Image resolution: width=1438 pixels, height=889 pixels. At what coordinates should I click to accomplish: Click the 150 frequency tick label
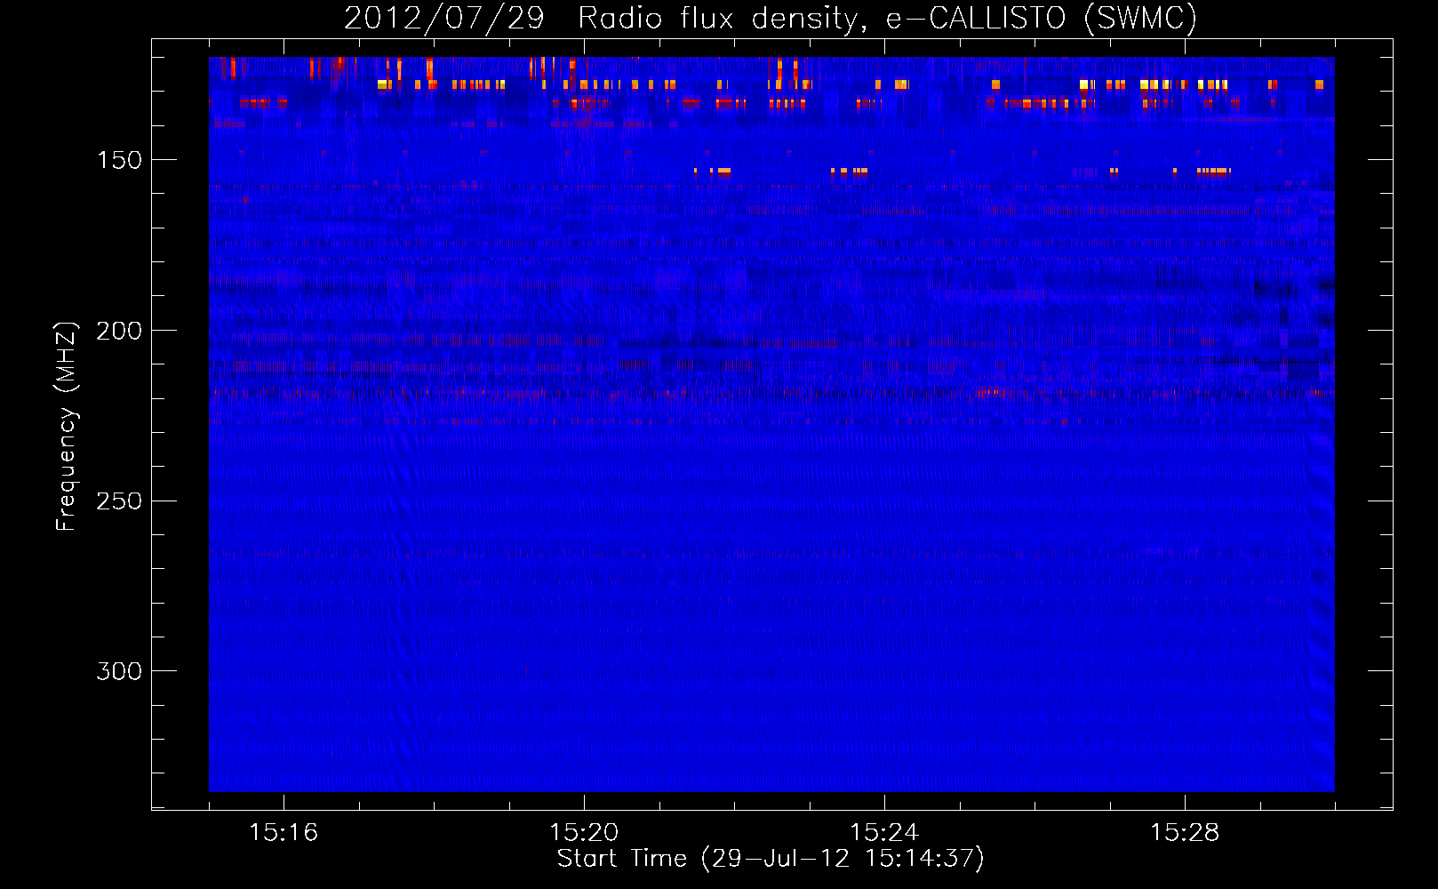(x=119, y=160)
